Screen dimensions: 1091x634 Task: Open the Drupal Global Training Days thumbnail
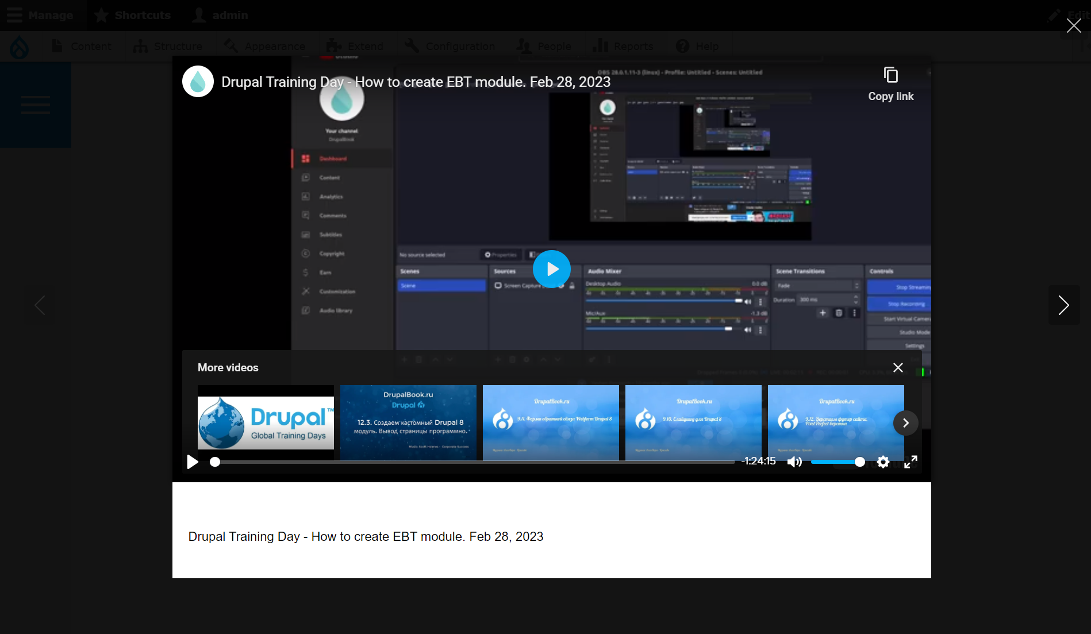pyautogui.click(x=266, y=422)
